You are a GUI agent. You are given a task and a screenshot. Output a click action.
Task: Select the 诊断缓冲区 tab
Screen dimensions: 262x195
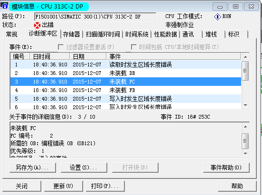pyautogui.click(x=43, y=34)
